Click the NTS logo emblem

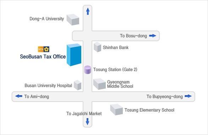click(44, 49)
